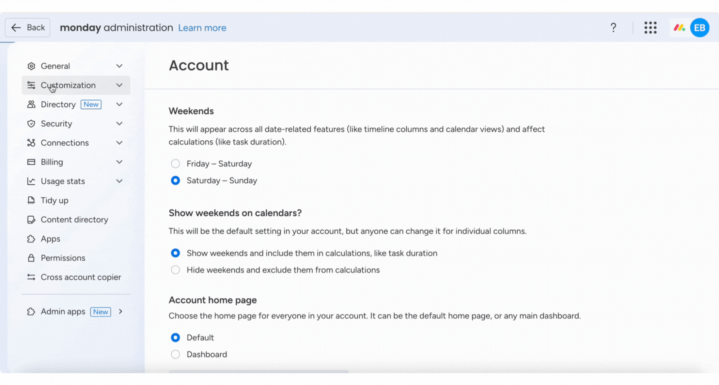
Task: Click the Back button
Action: [27, 28]
